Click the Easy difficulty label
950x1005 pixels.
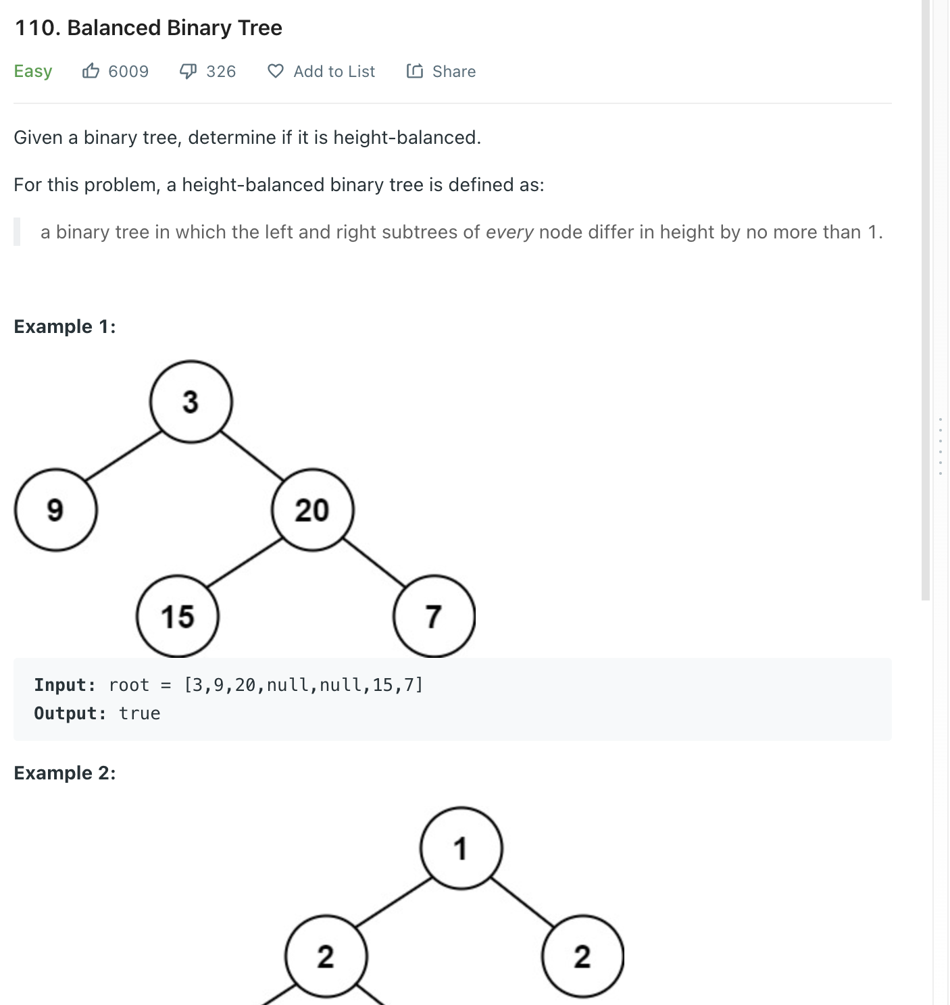[32, 70]
